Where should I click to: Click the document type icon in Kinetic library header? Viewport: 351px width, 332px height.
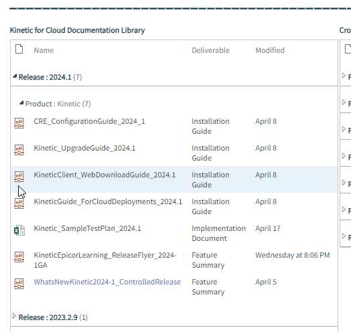(x=19, y=49)
